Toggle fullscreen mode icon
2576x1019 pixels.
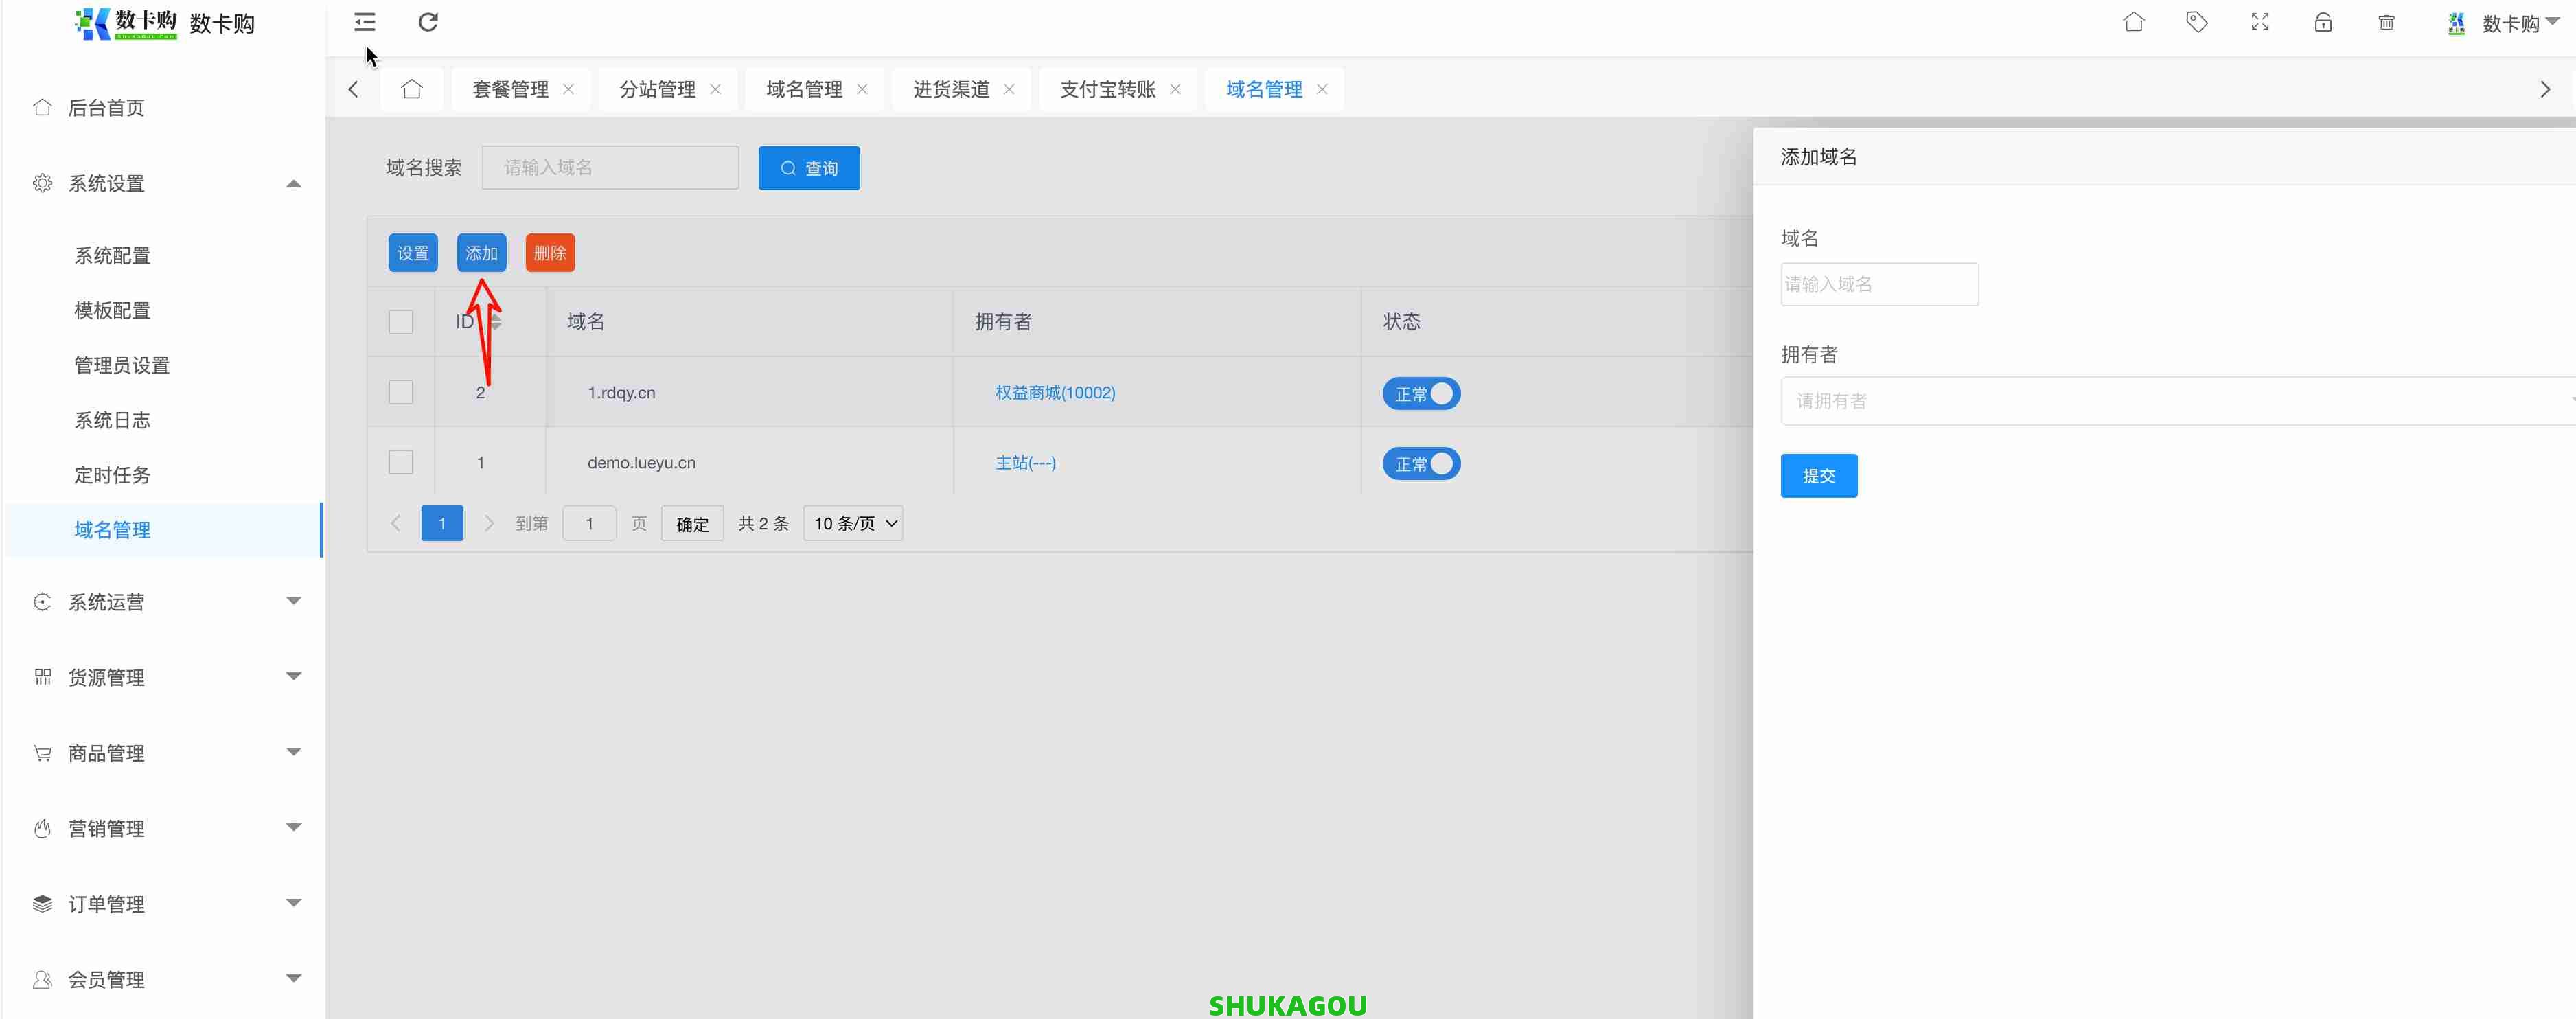2260,22
